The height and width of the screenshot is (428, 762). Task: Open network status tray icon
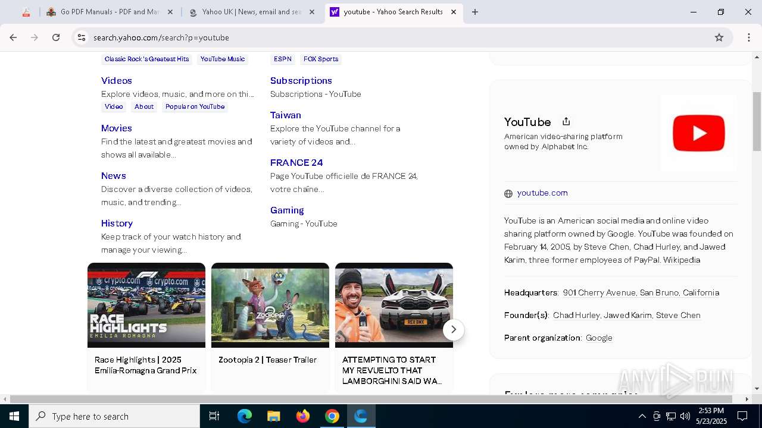tap(671, 416)
